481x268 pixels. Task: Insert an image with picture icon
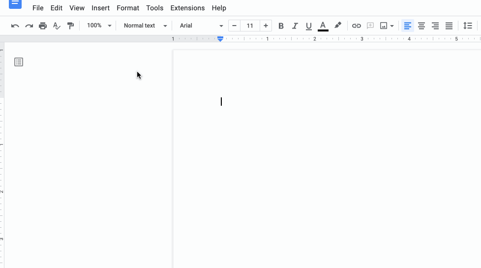(384, 26)
